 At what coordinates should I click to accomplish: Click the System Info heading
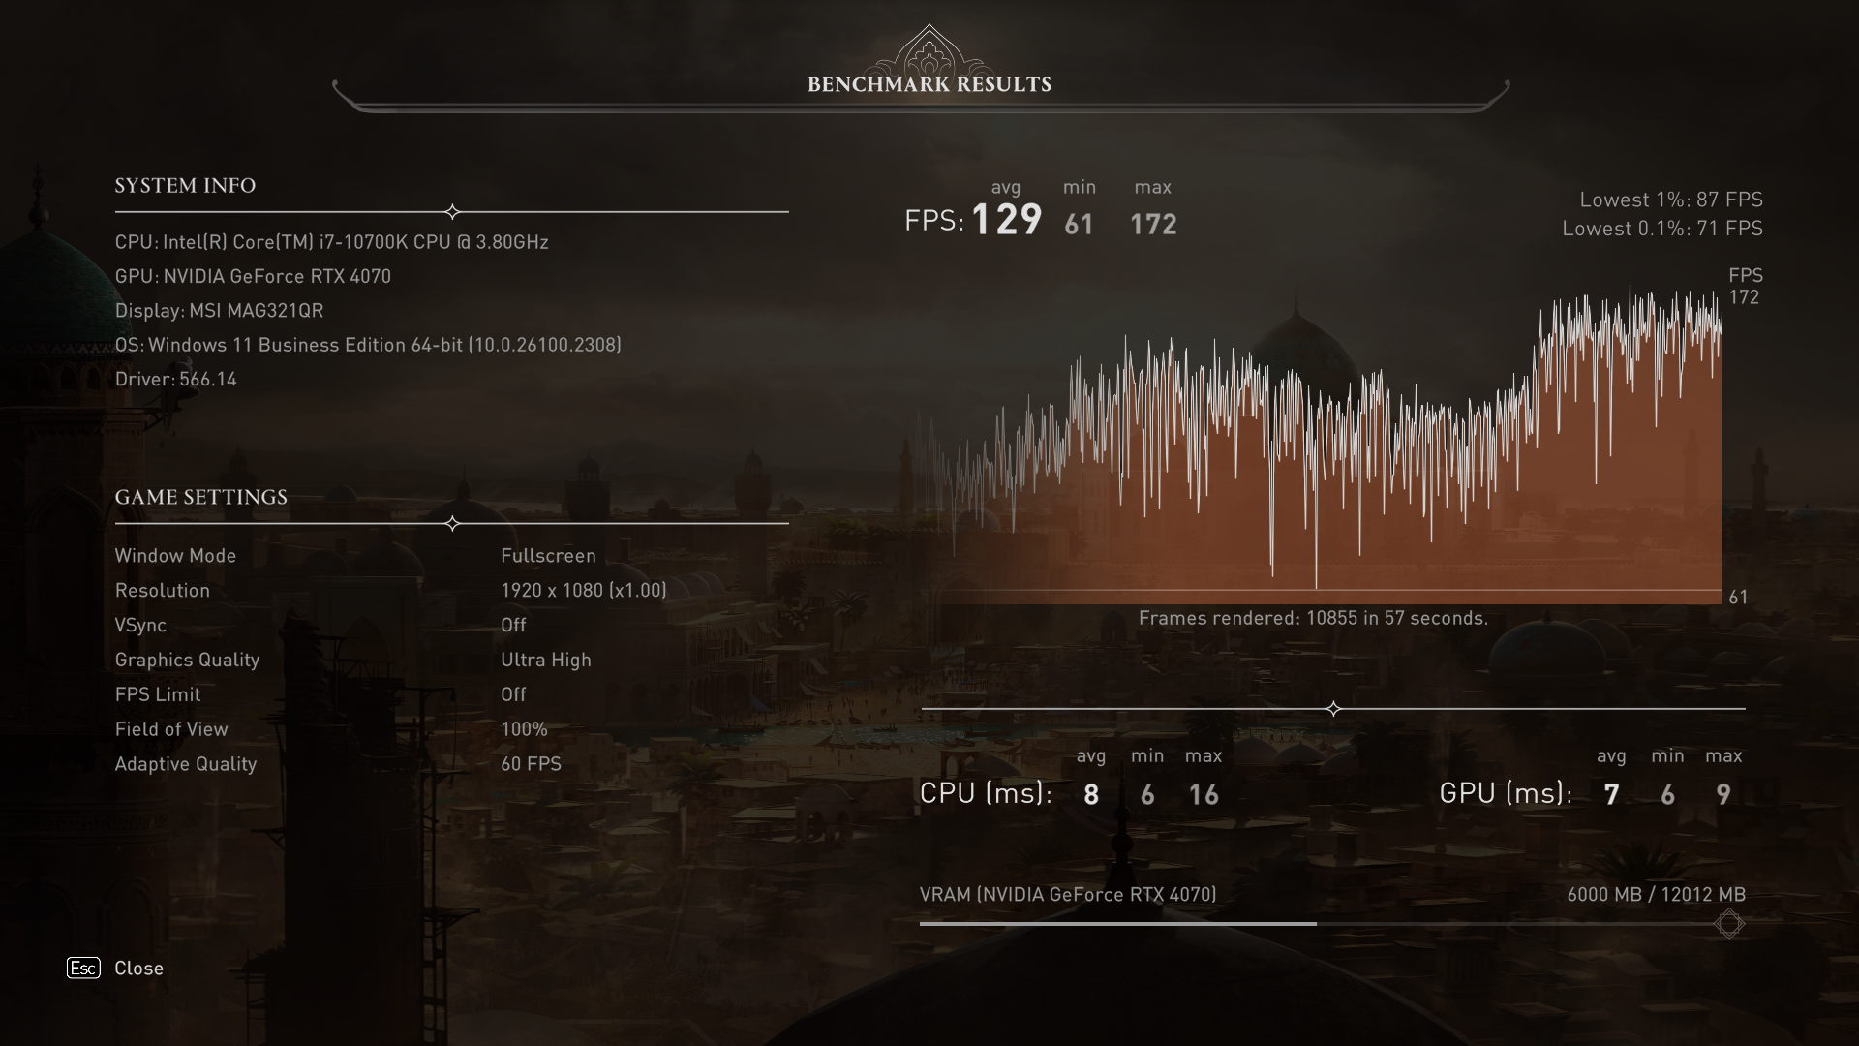pos(185,186)
